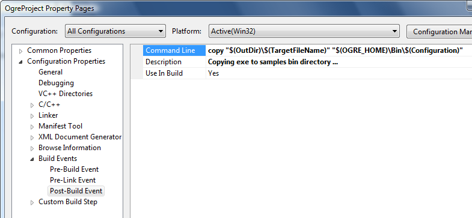
Task: Collapse the Configuration Properties node arrow
Action: [20, 62]
